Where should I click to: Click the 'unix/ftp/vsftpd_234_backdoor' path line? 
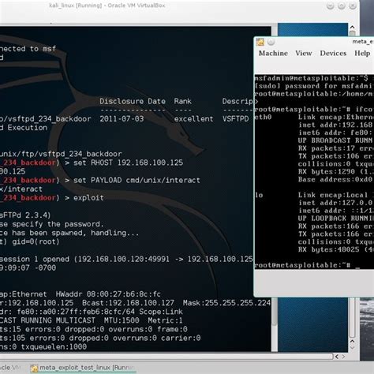pyautogui.click(x=61, y=154)
